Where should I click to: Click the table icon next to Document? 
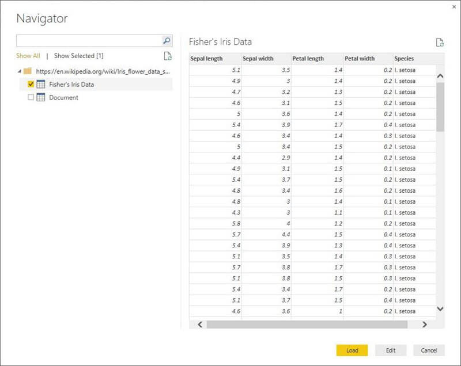click(x=41, y=97)
